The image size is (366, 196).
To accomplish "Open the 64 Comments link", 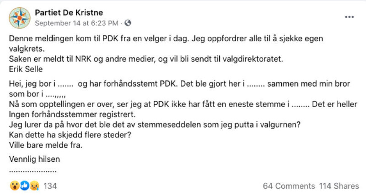I will pos(289,186).
